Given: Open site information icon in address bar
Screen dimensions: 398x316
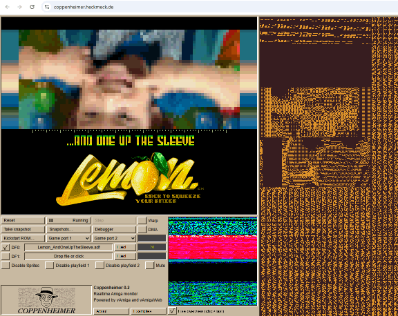Looking at the screenshot, I should (x=47, y=7).
